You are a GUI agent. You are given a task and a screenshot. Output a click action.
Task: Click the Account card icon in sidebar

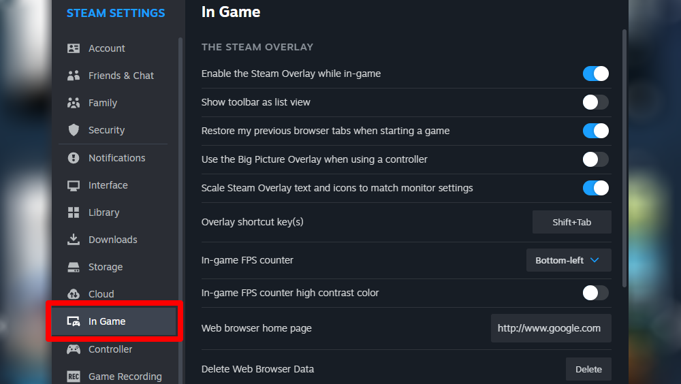(x=74, y=48)
